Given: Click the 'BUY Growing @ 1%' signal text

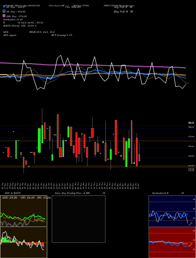Looking at the screenshot, I should pyautogui.click(x=62, y=35).
